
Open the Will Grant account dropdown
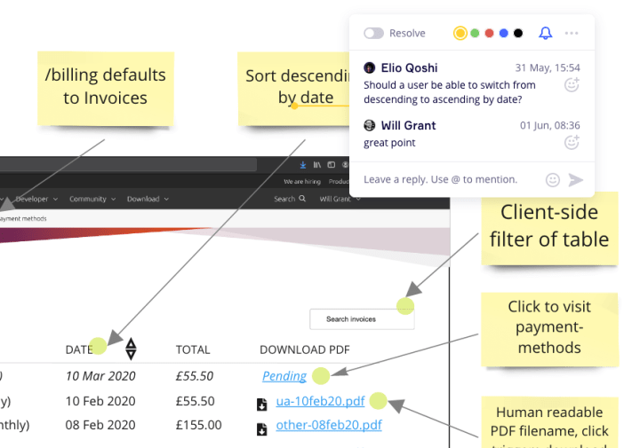[339, 199]
